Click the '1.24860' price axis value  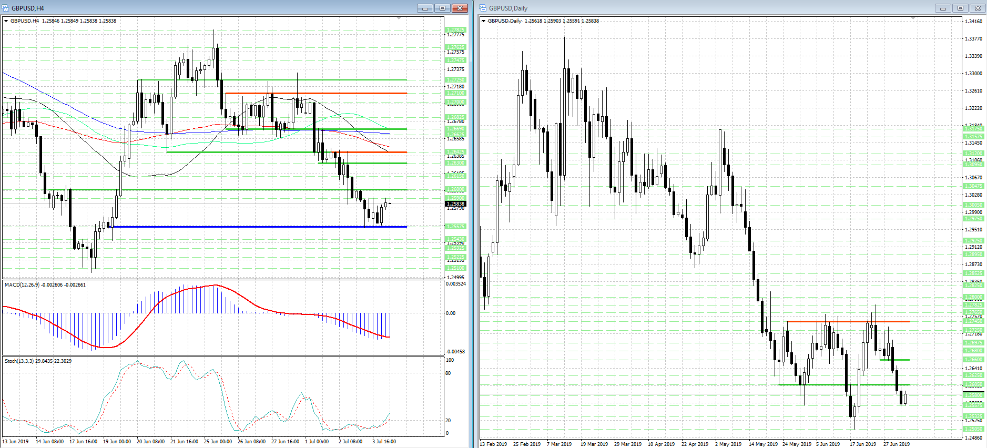pyautogui.click(x=974, y=438)
